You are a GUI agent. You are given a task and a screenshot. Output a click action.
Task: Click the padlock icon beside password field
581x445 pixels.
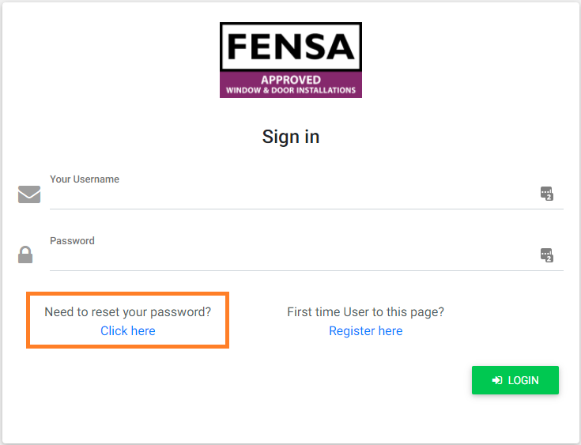click(x=25, y=255)
